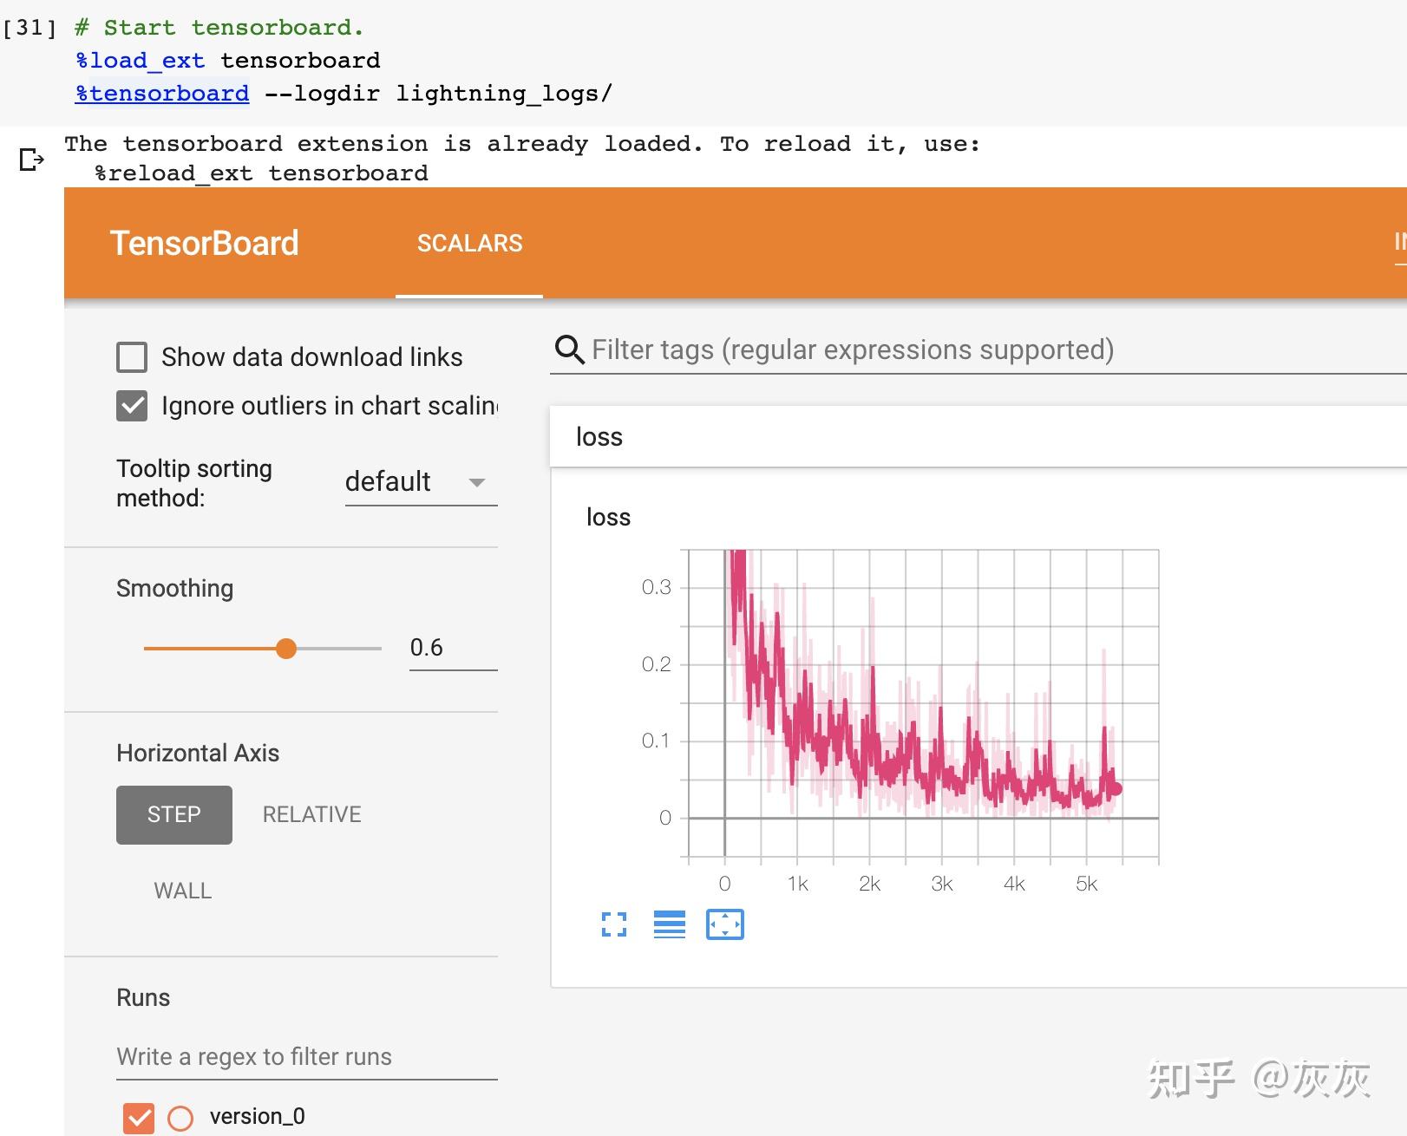Image resolution: width=1407 pixels, height=1136 pixels.
Task: Click the TensorBoard logo
Action: click(x=205, y=243)
